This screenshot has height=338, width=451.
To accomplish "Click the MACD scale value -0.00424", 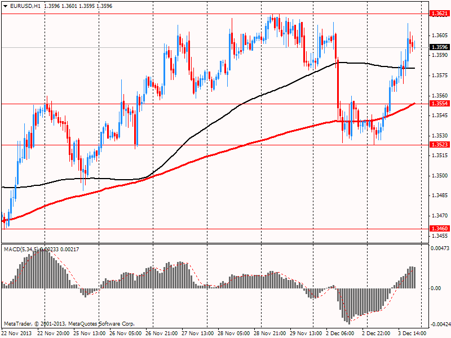I will [x=440, y=324].
